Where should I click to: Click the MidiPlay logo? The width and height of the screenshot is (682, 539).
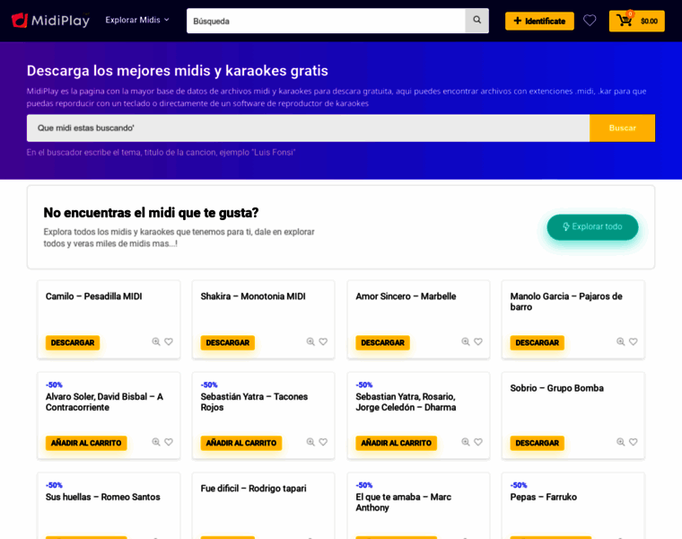point(50,21)
